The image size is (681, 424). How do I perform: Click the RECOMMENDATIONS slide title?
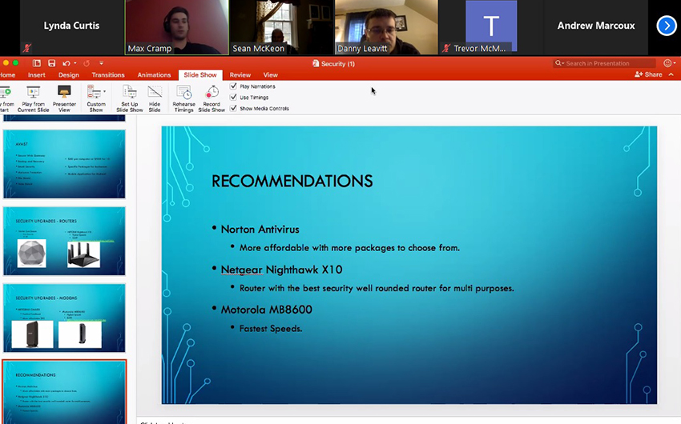coord(292,182)
